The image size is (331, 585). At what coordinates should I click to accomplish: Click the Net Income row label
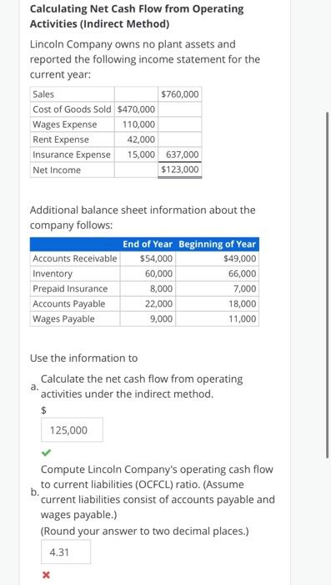click(x=57, y=170)
